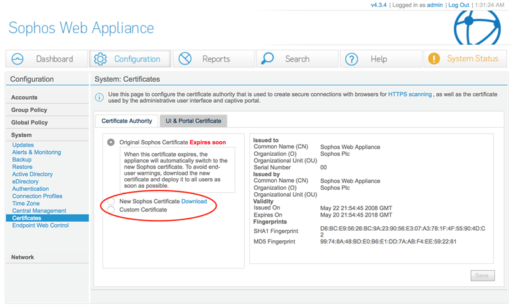Click the SHA1 Fingerprint value

(x=402, y=231)
